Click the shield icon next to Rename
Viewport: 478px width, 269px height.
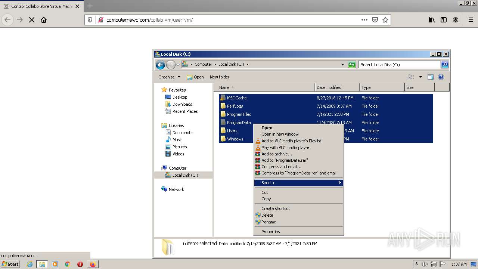pos(258,222)
